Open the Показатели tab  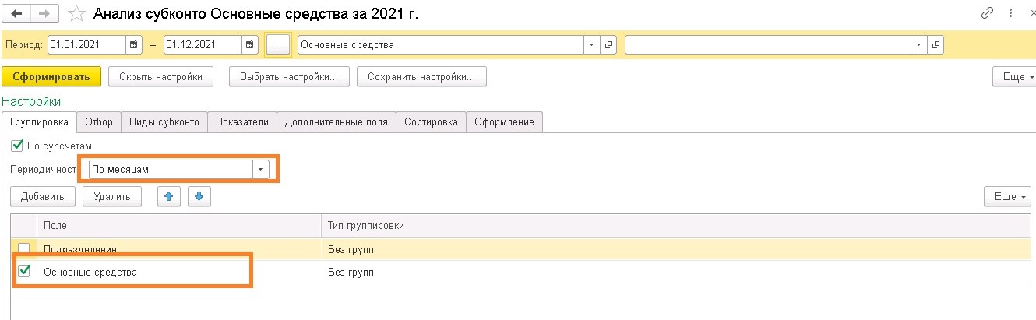tap(242, 122)
